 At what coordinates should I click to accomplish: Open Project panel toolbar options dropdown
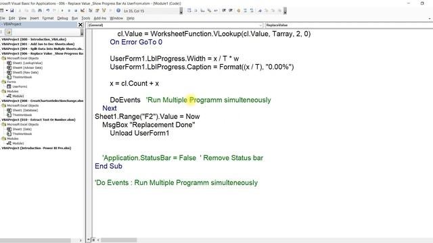click(82, 32)
